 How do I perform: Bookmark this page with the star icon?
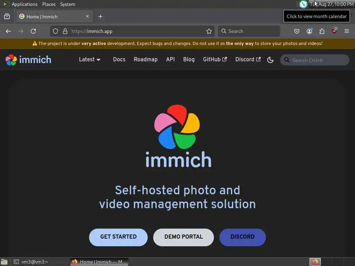(x=209, y=31)
